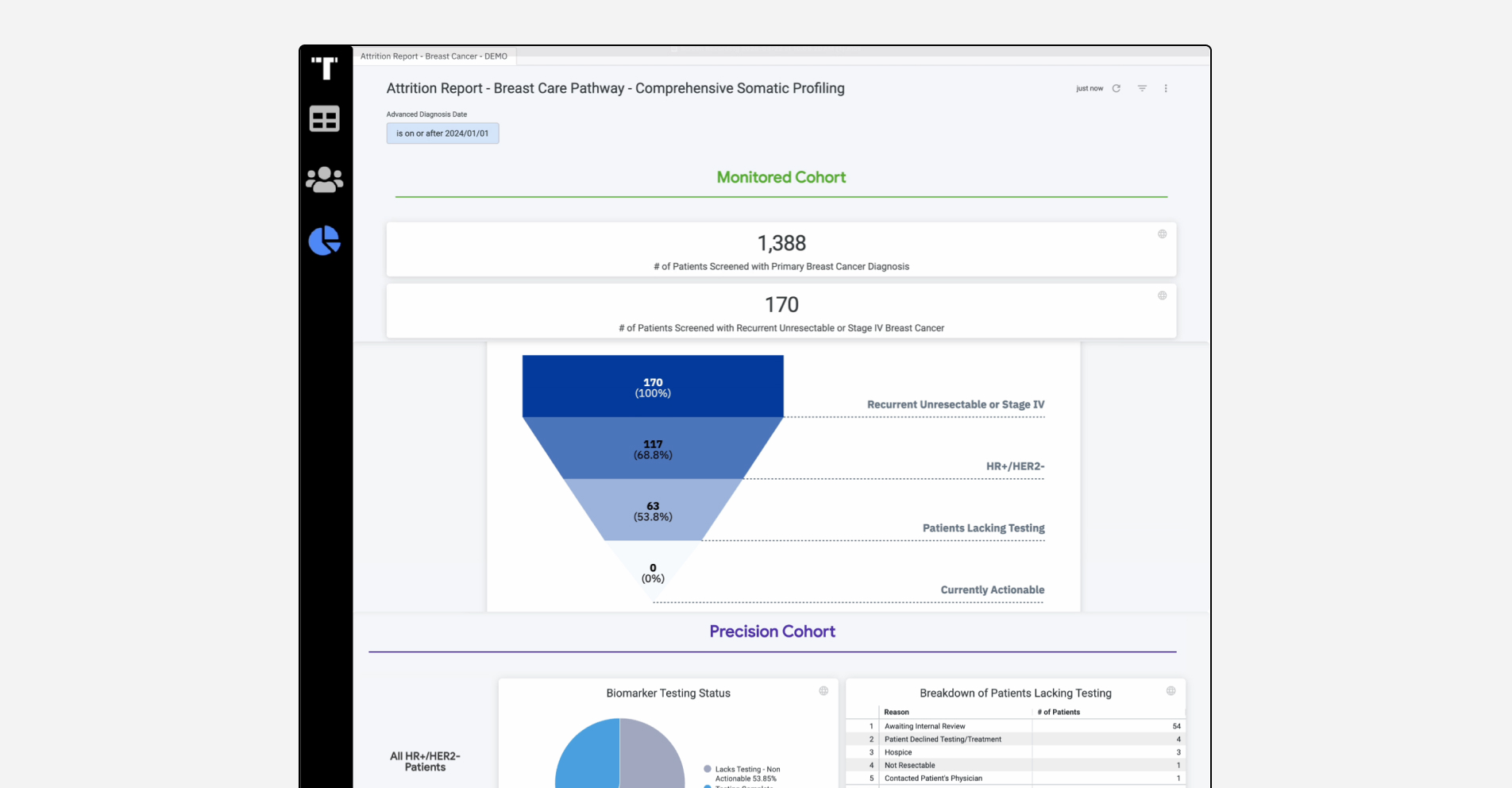Screen dimensions: 1512x788
Task: Sort by the # of Patients column header
Action: pyautogui.click(x=1059, y=712)
